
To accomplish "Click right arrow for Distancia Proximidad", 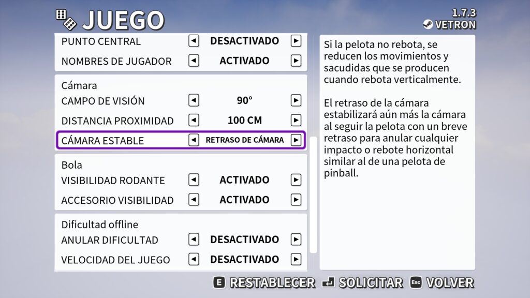I will click(296, 120).
